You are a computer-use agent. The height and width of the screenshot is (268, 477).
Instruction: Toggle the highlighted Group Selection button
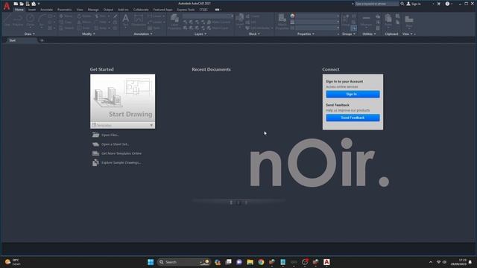coord(353,28)
